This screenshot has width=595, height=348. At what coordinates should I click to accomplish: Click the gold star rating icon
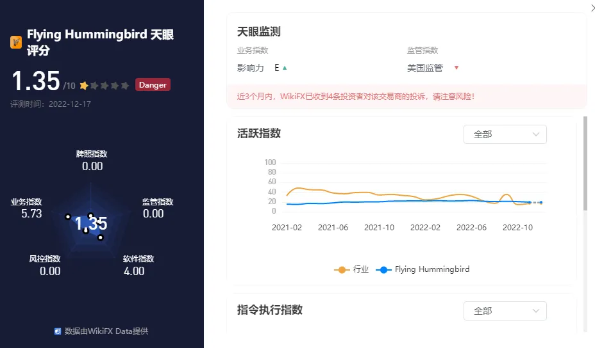click(84, 86)
